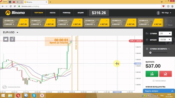Click the Горячие клавиши link
The height and width of the screenshot is (98, 175).
tap(161, 81)
